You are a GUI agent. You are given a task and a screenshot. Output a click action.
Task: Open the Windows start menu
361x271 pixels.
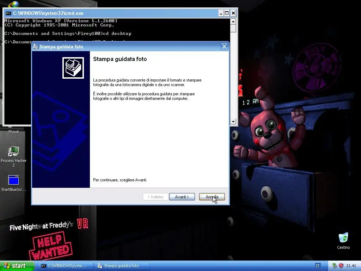coord(17,266)
